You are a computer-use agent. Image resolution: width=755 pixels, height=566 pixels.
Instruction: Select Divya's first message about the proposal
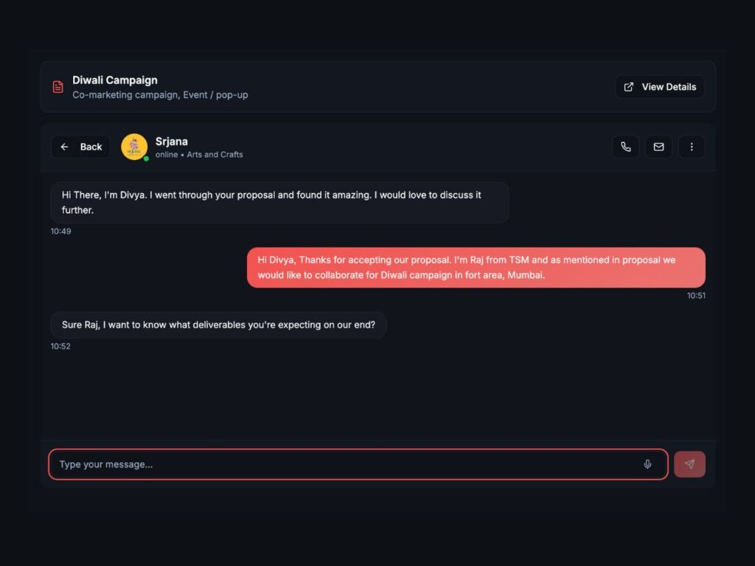[x=279, y=203]
